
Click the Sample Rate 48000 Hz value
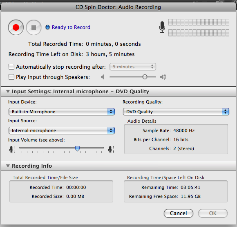tap(184, 130)
